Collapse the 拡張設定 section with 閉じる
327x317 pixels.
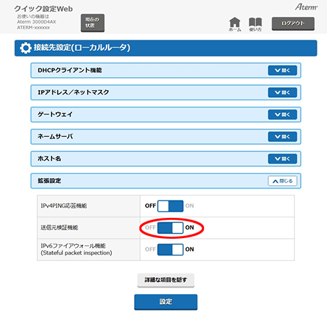283,181
